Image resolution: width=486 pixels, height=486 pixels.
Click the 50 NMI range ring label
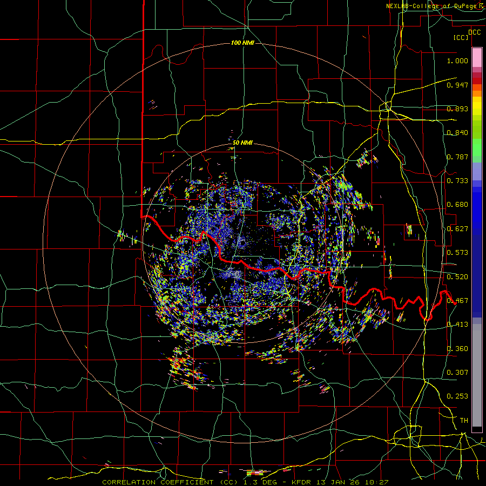click(x=242, y=143)
